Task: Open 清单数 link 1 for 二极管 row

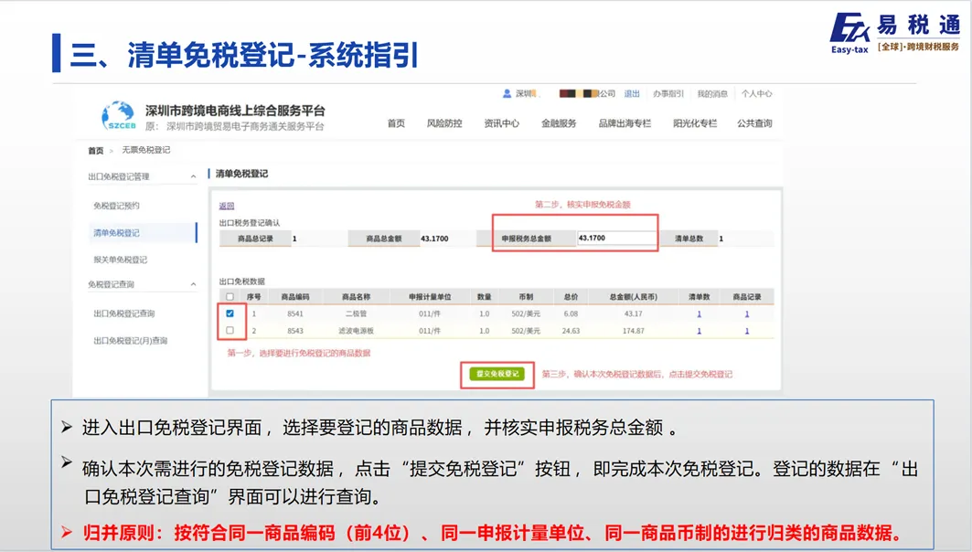Action: 699,313
